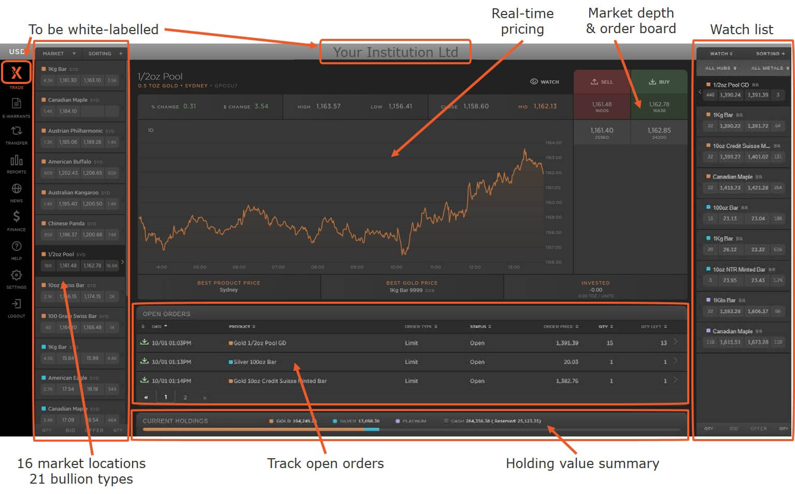The height and width of the screenshot is (494, 795).
Task: Click the Sell button
Action: tap(602, 82)
